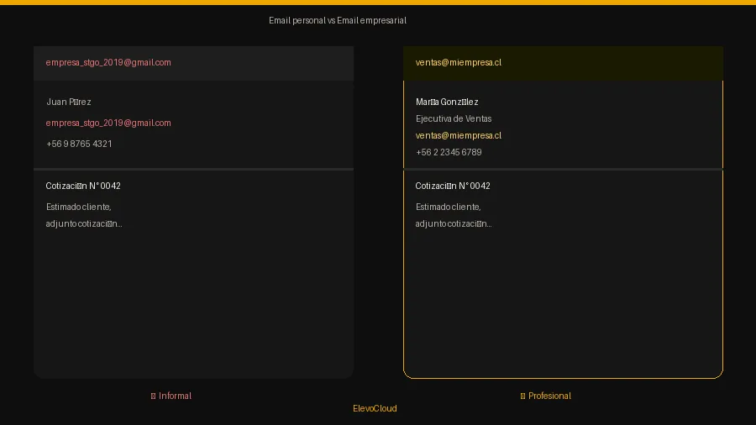The width and height of the screenshot is (756, 425).
Task: Click the icon beside "Informal"
Action: [154, 396]
